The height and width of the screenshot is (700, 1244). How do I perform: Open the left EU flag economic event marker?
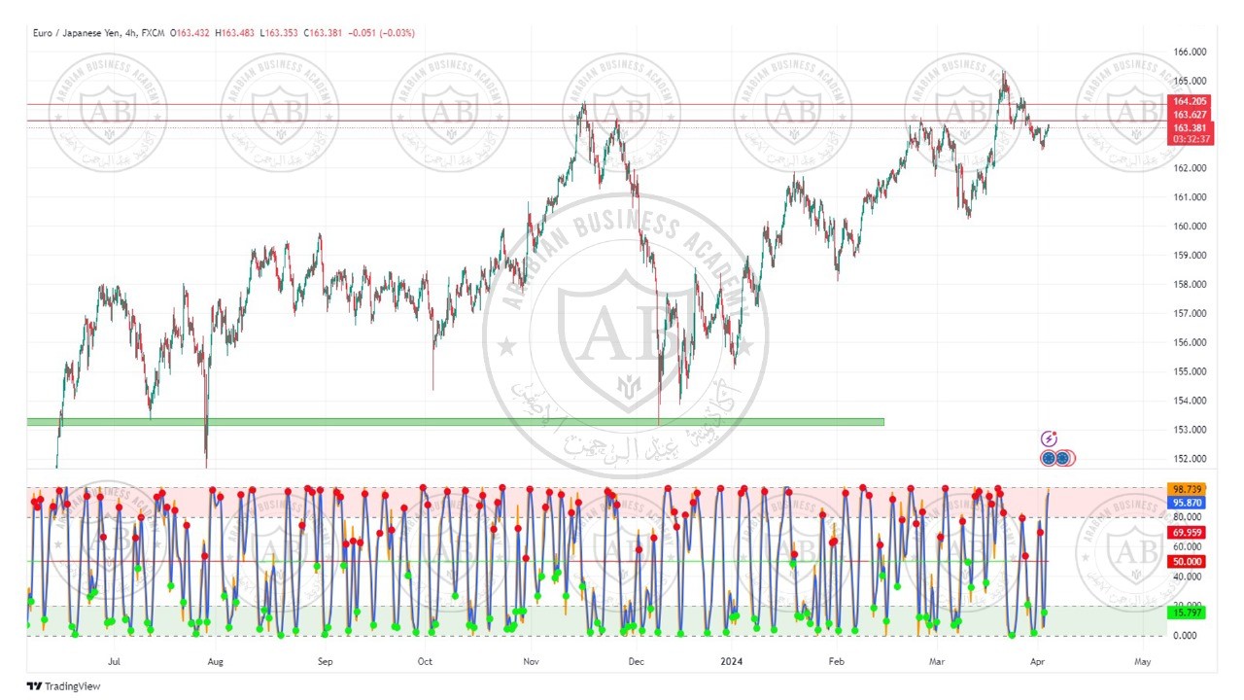1049,458
